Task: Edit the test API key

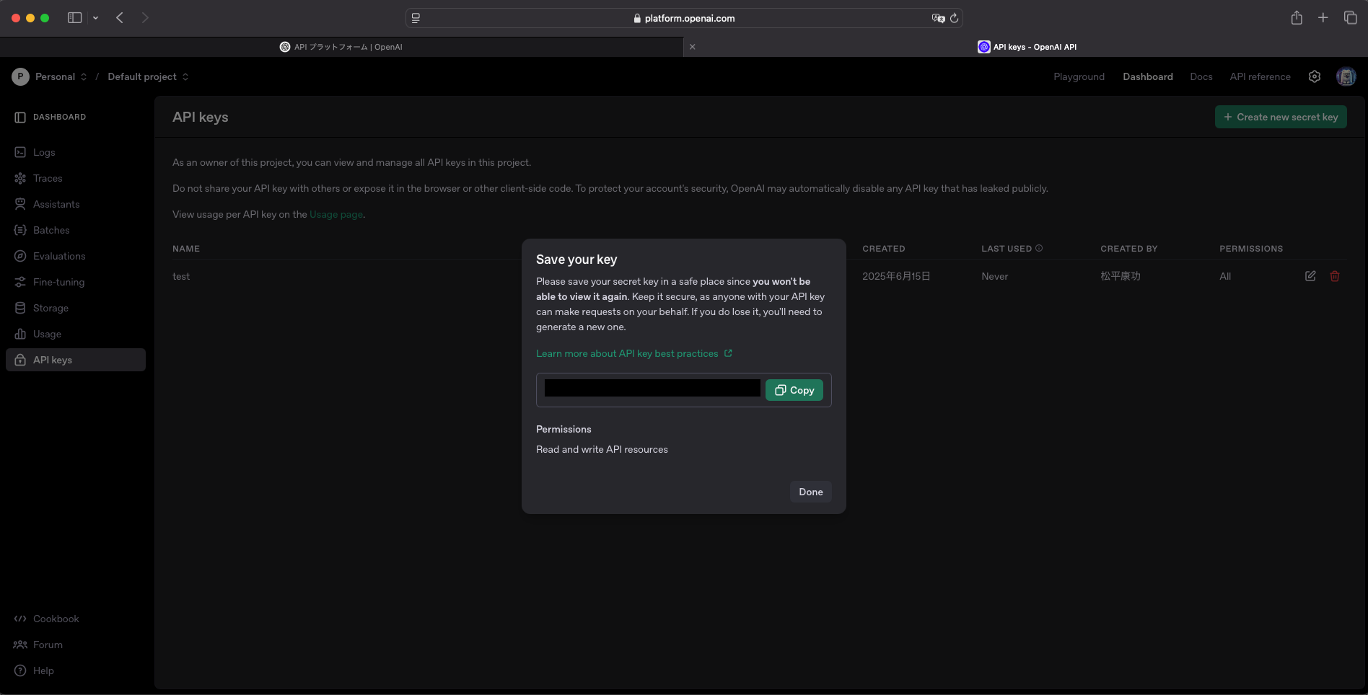Action: click(x=1310, y=276)
